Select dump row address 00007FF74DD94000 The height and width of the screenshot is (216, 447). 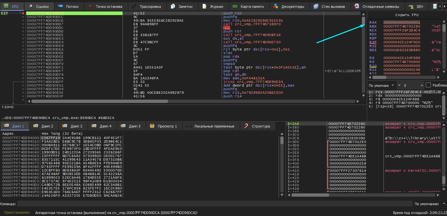20,138
